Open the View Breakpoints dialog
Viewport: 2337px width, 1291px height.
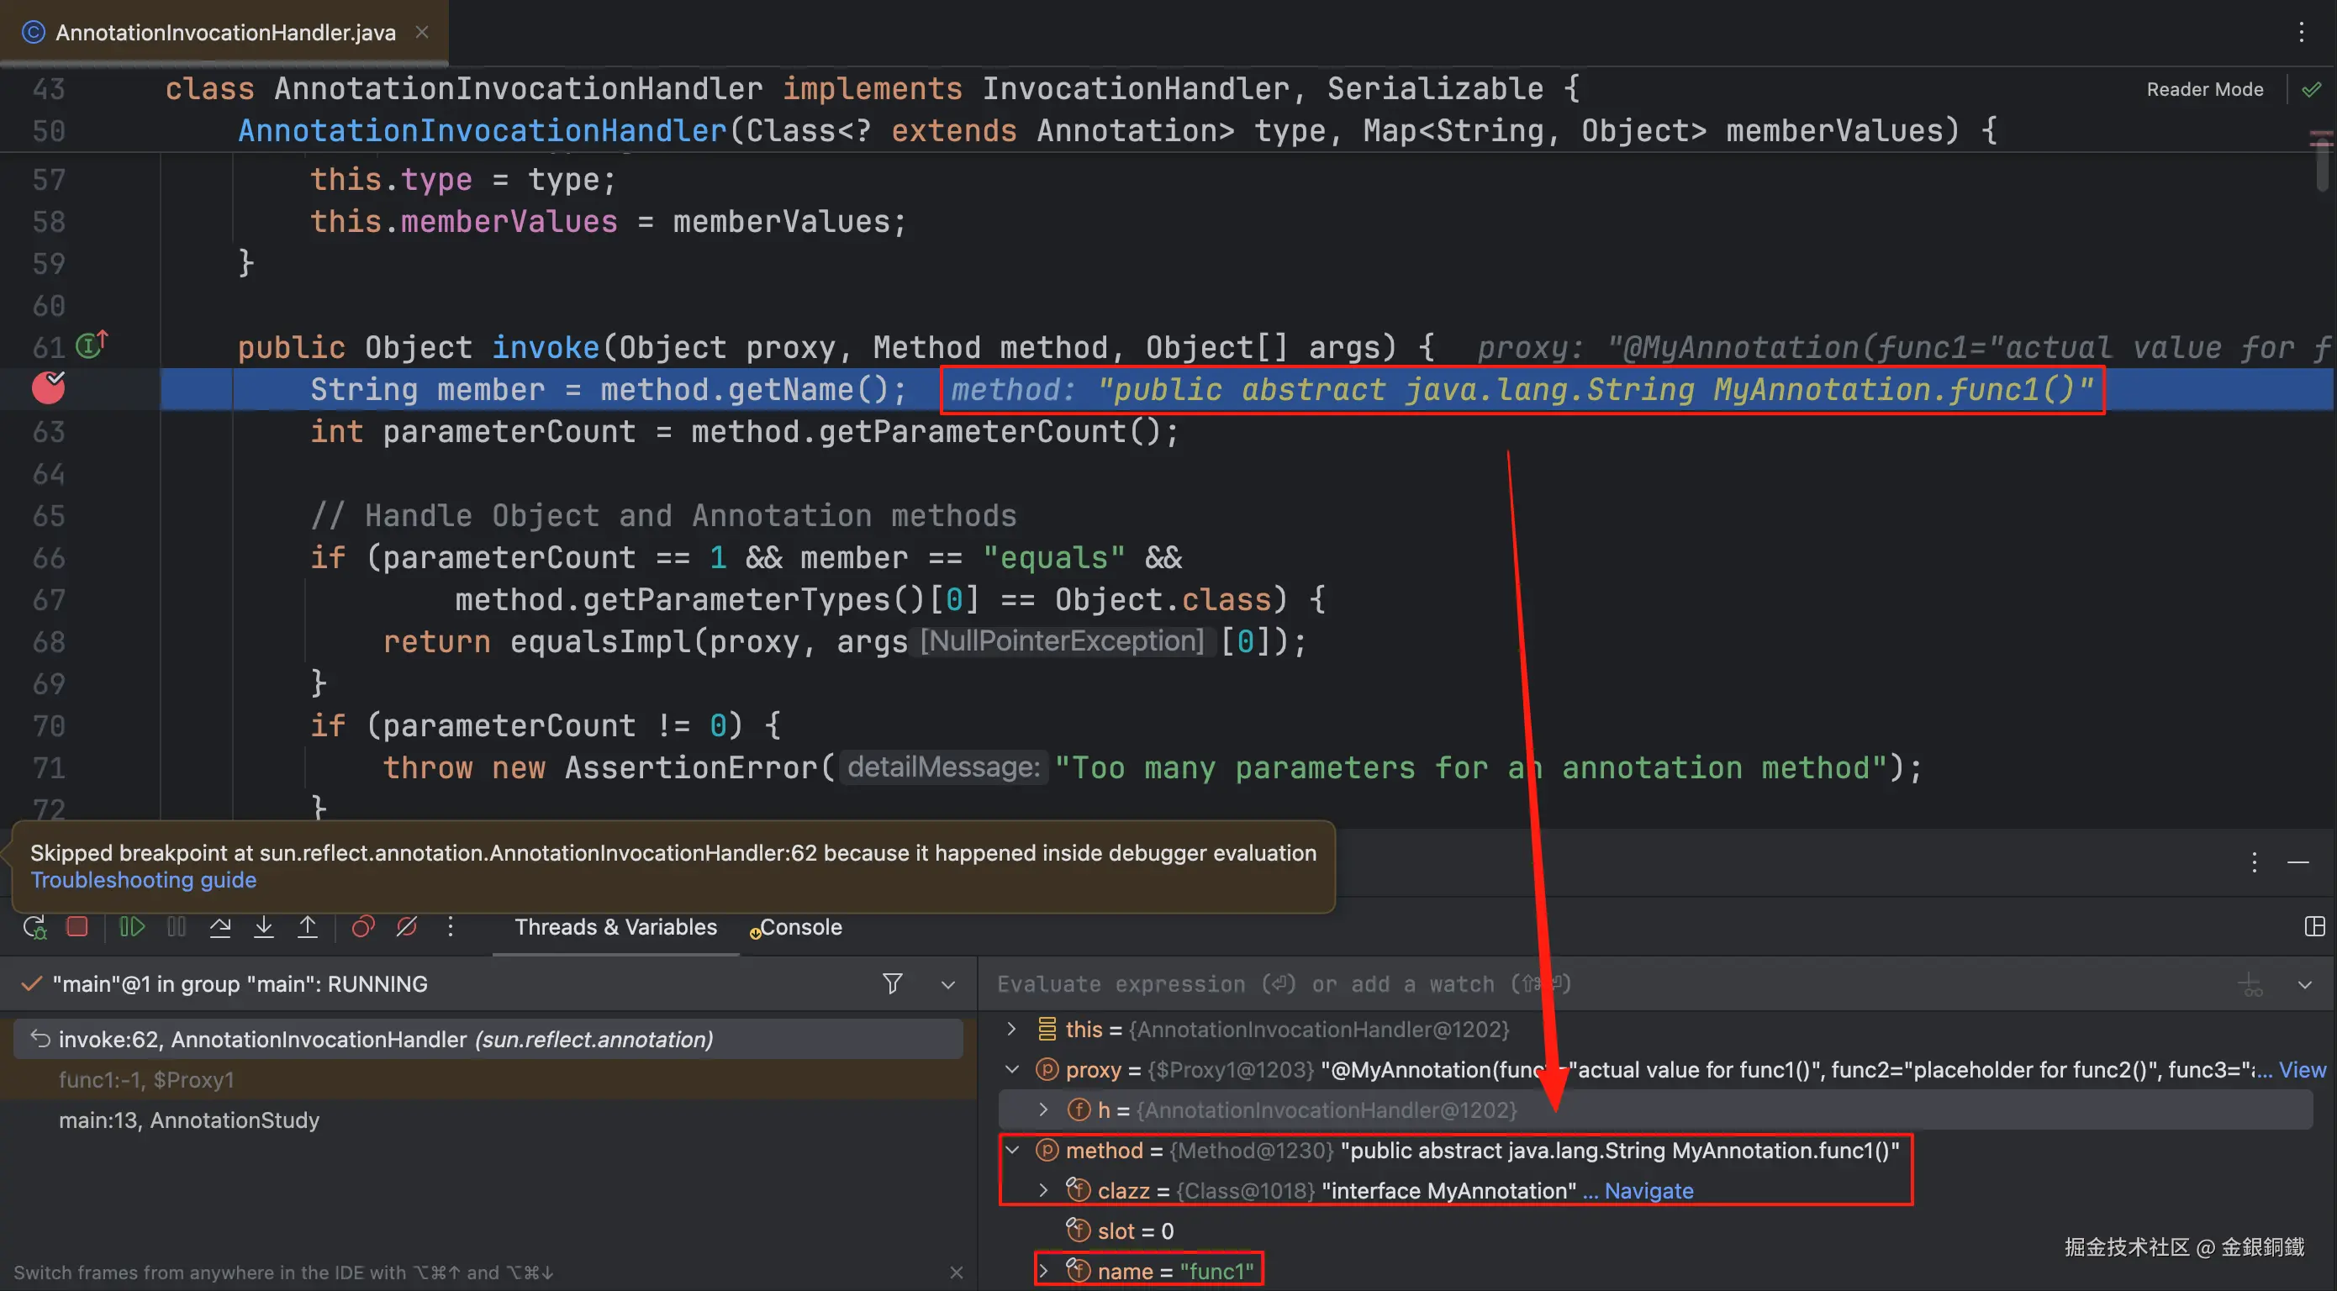coord(363,926)
